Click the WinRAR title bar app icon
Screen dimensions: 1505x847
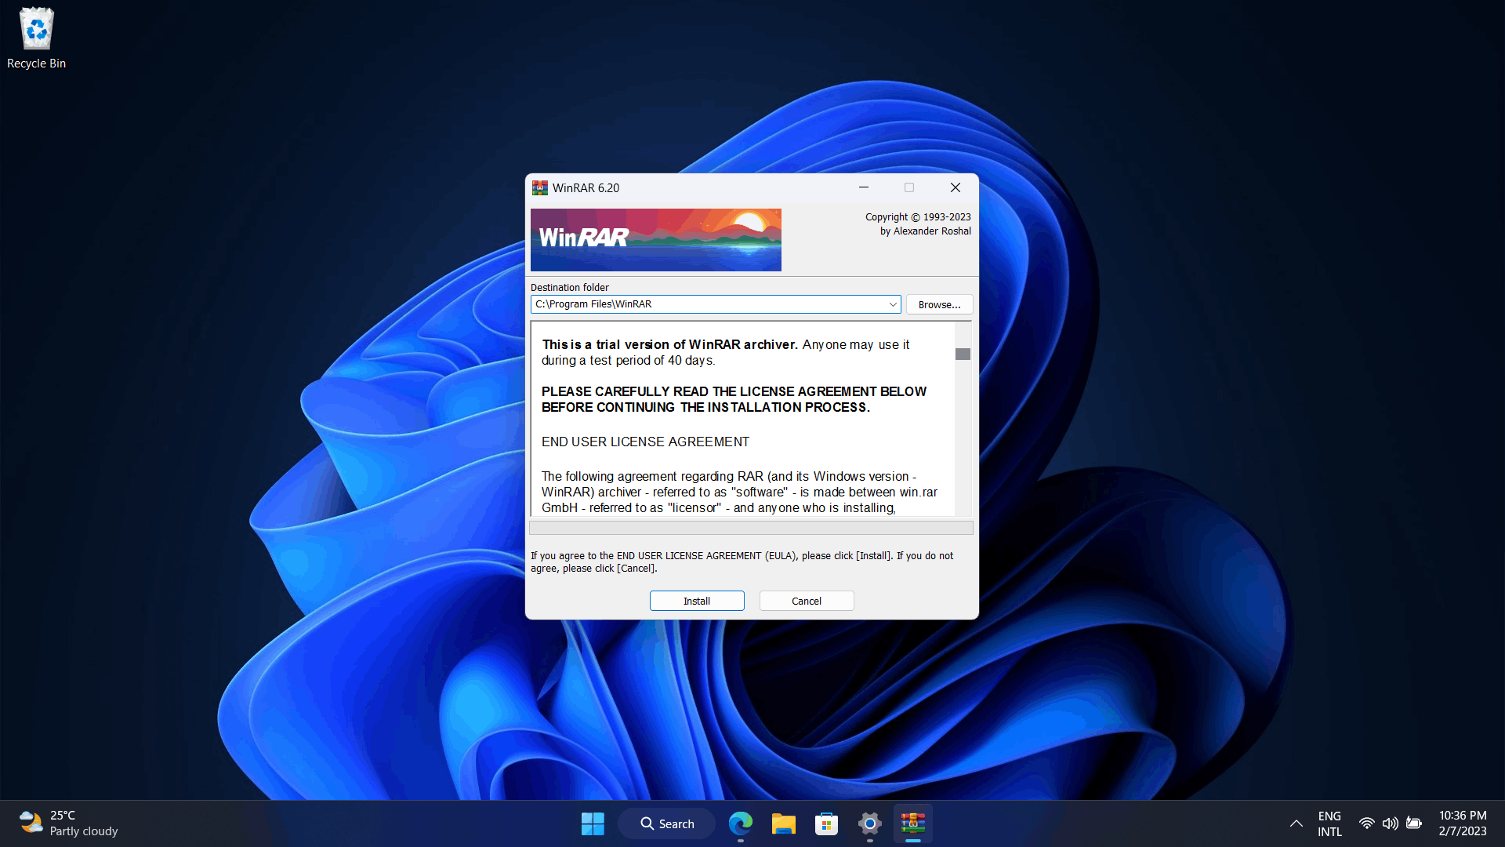click(540, 187)
